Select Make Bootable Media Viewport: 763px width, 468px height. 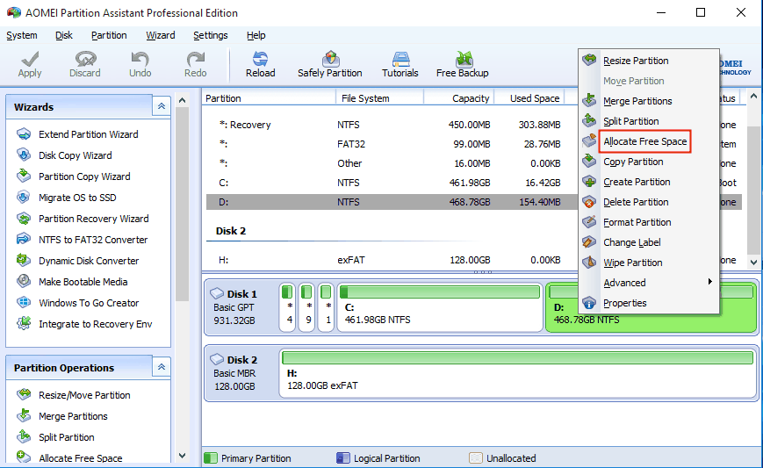click(x=83, y=282)
